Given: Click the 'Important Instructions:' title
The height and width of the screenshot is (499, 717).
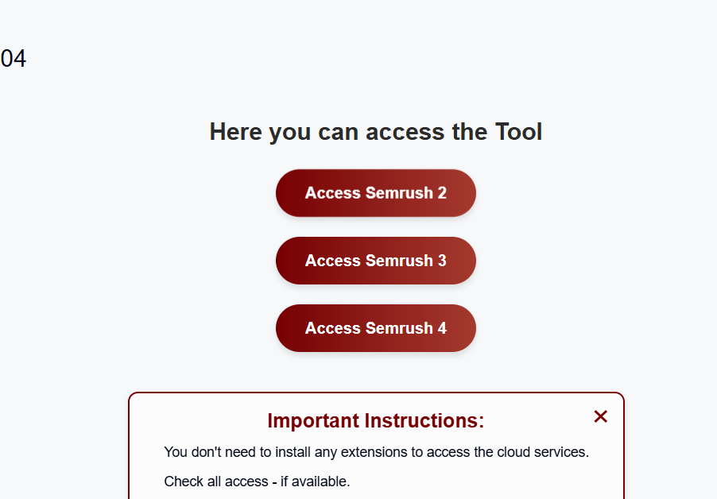Looking at the screenshot, I should point(376,420).
